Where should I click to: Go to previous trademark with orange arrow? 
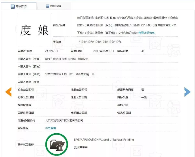coord(8,92)
